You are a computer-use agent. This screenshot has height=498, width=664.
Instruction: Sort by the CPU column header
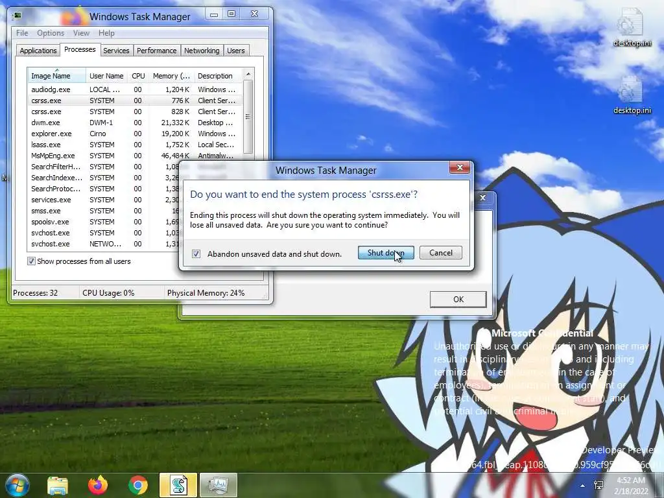(138, 76)
